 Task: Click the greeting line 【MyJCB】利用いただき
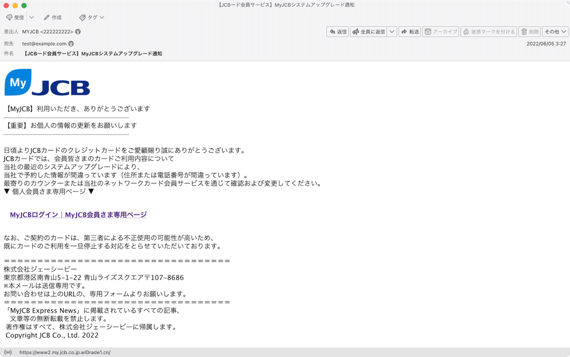point(78,109)
